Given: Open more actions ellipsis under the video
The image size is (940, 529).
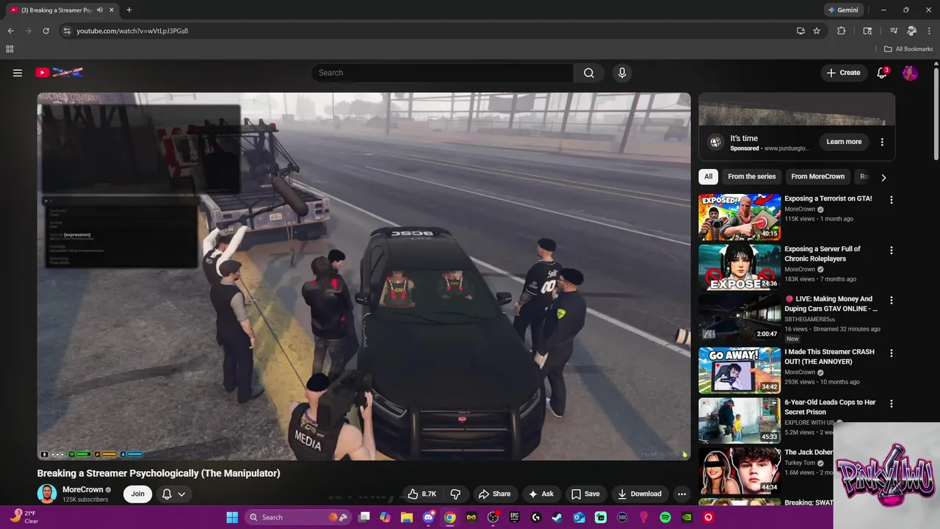Looking at the screenshot, I should [x=681, y=494].
